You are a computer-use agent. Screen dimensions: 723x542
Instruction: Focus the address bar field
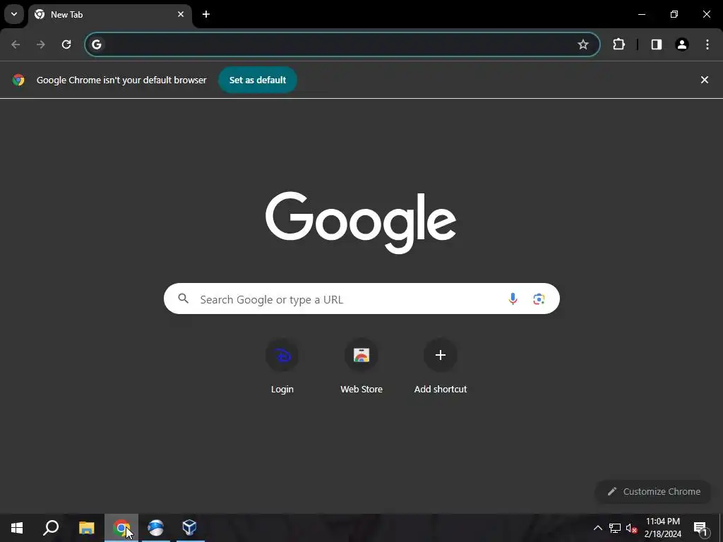342,44
